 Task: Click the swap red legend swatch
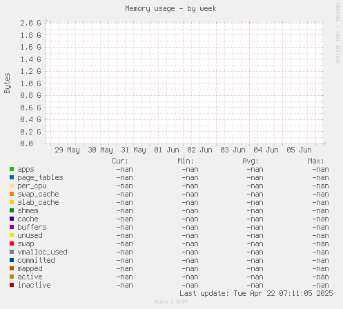[12, 243]
